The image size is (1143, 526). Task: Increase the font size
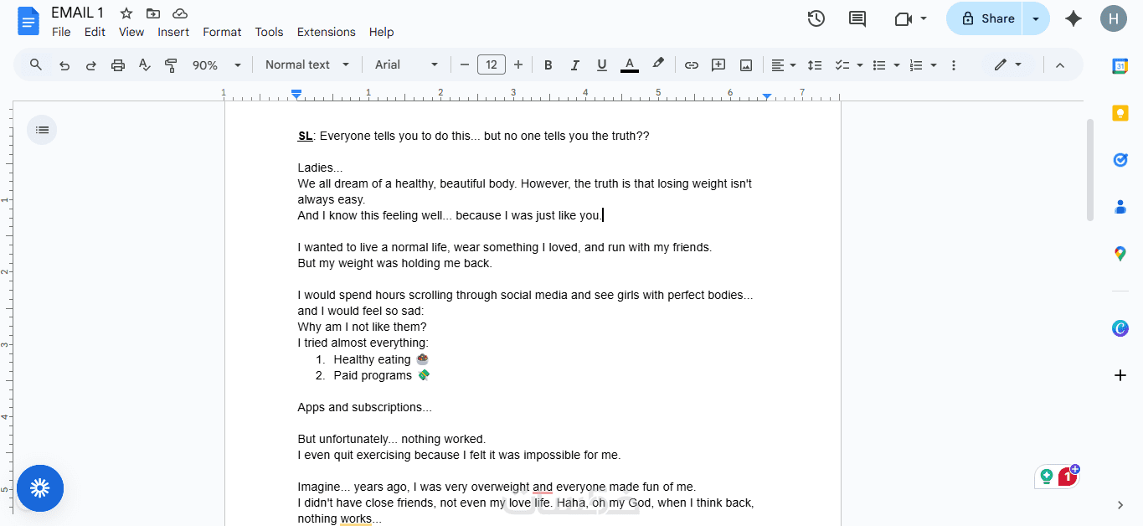tap(518, 64)
